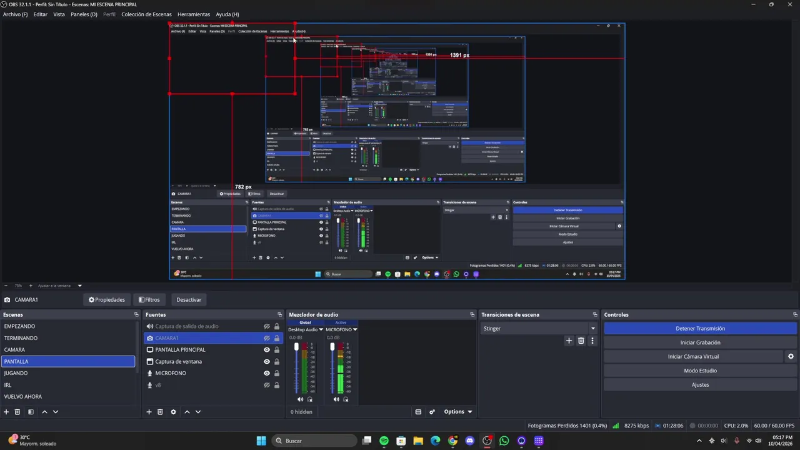Move the selected source down in Fuentes
The height and width of the screenshot is (450, 800).
198,412
